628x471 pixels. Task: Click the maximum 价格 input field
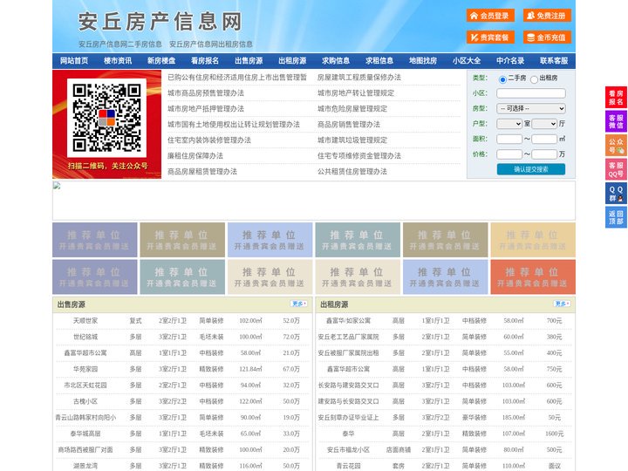544,154
